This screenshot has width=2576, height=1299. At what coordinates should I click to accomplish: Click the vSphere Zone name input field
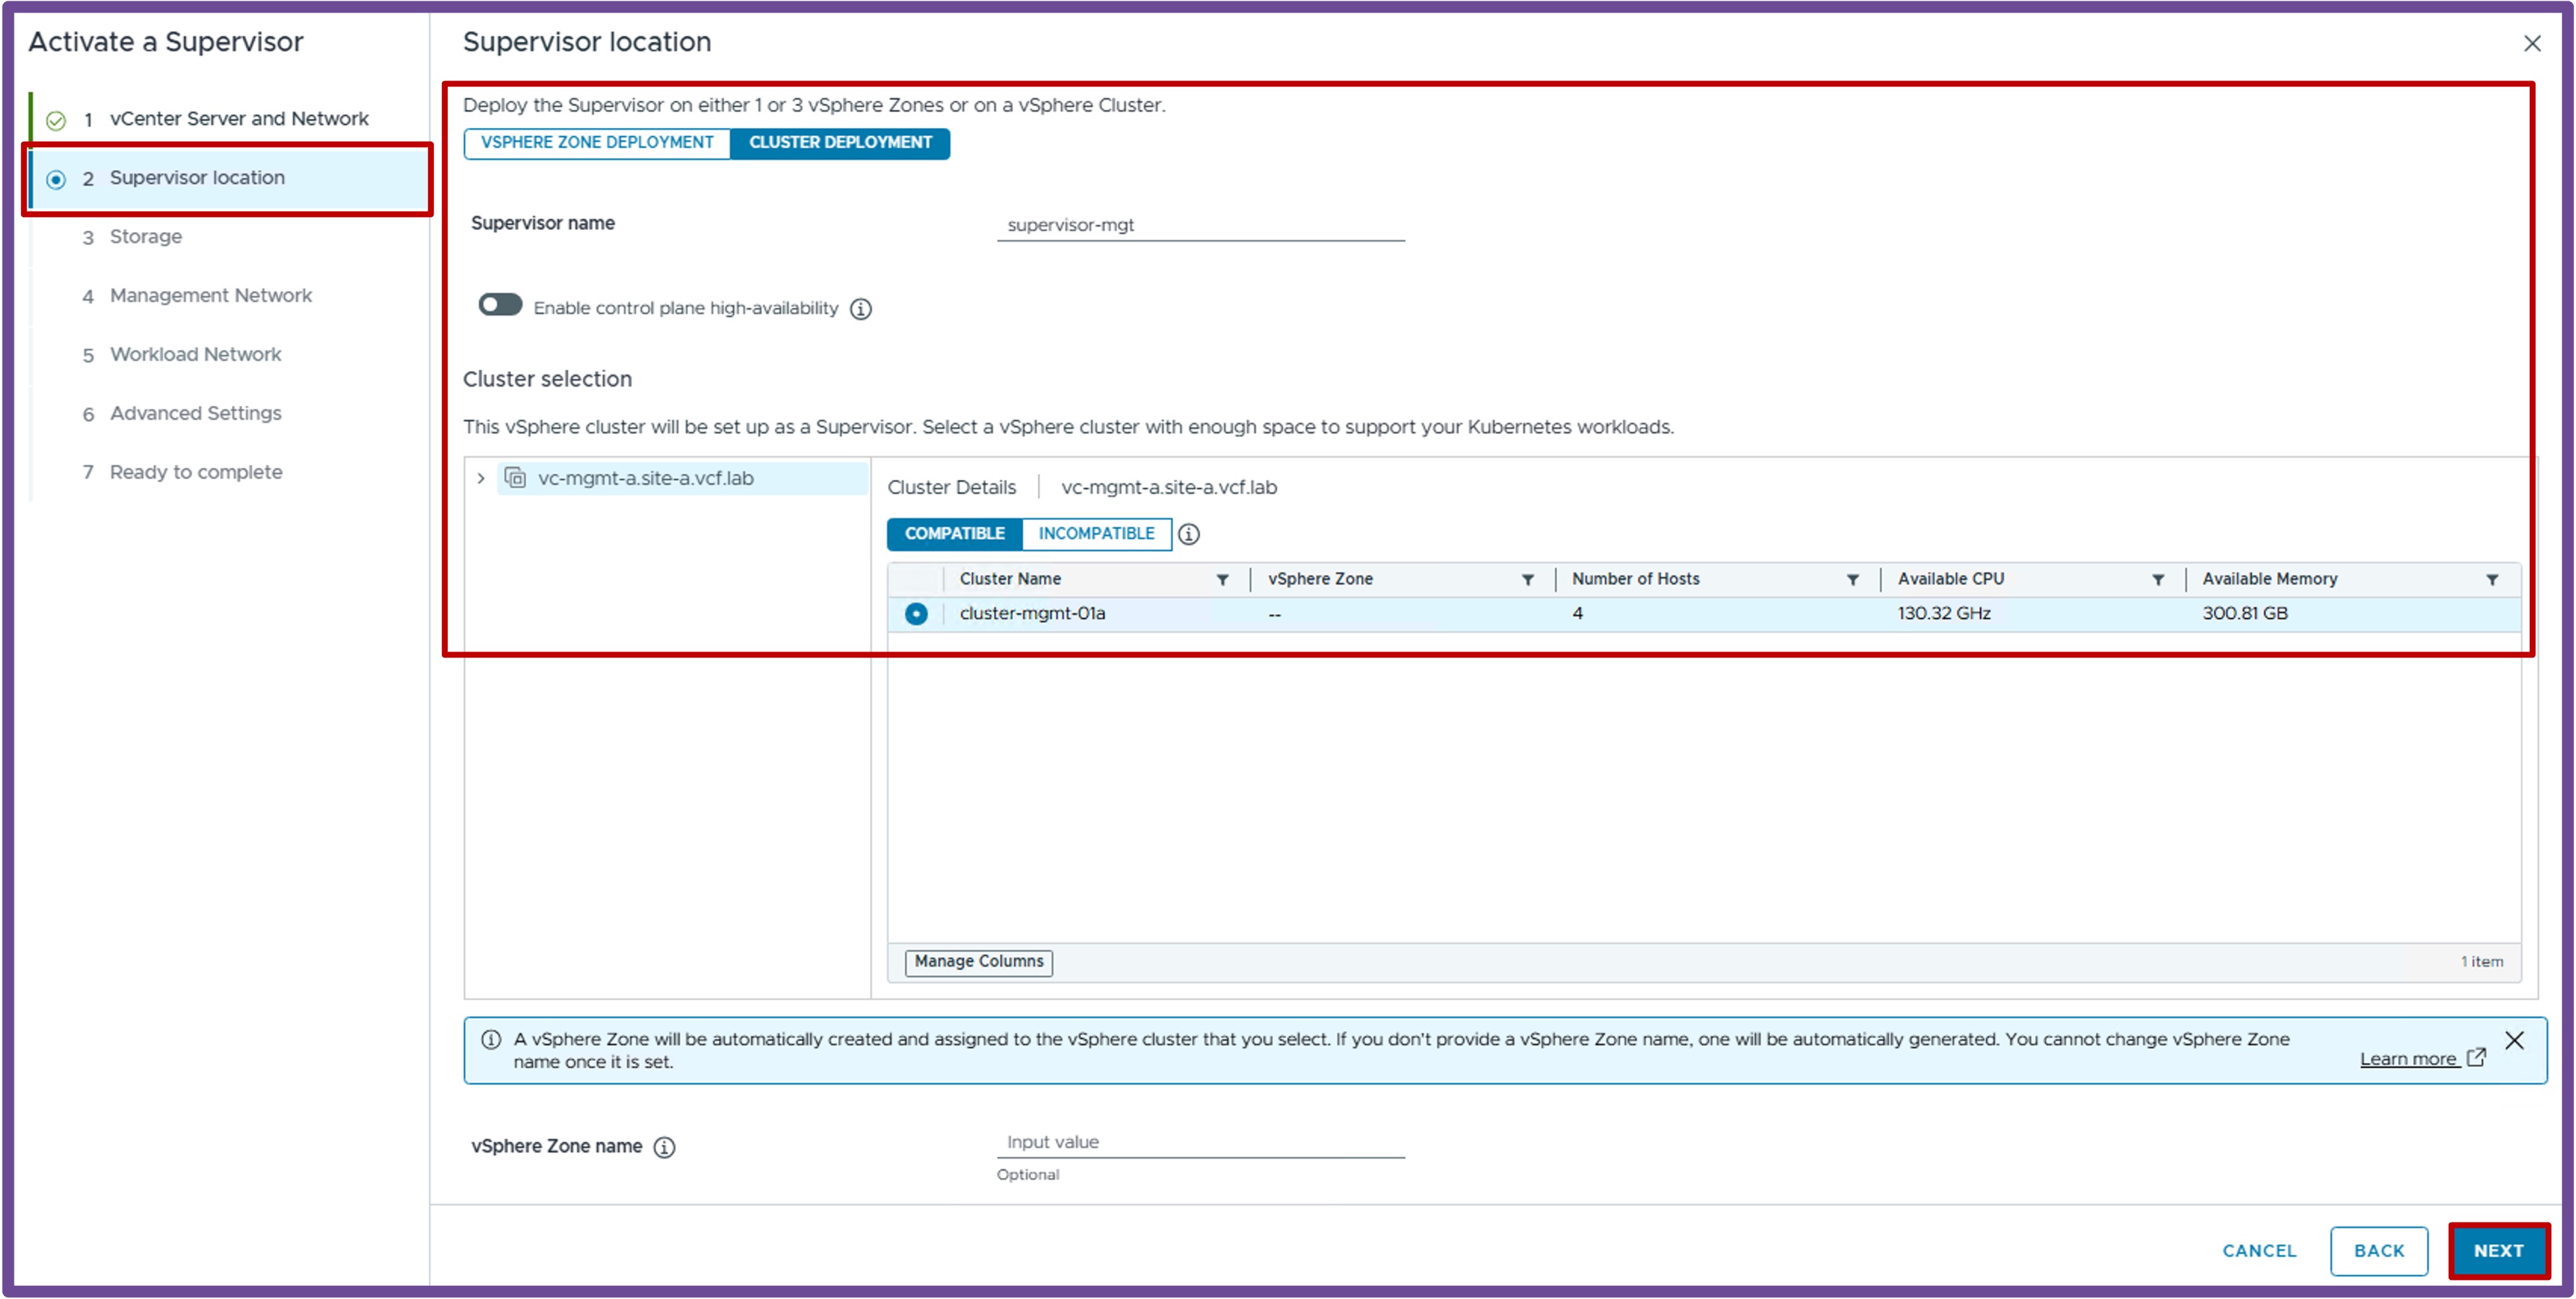tap(1200, 1142)
